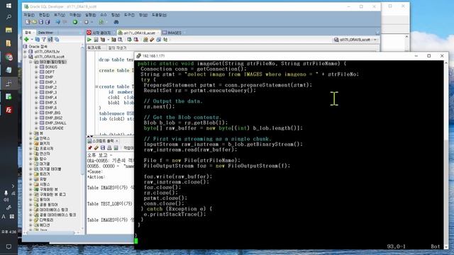
Task: Click the print icon in script output toolbar
Action: pos(109,148)
